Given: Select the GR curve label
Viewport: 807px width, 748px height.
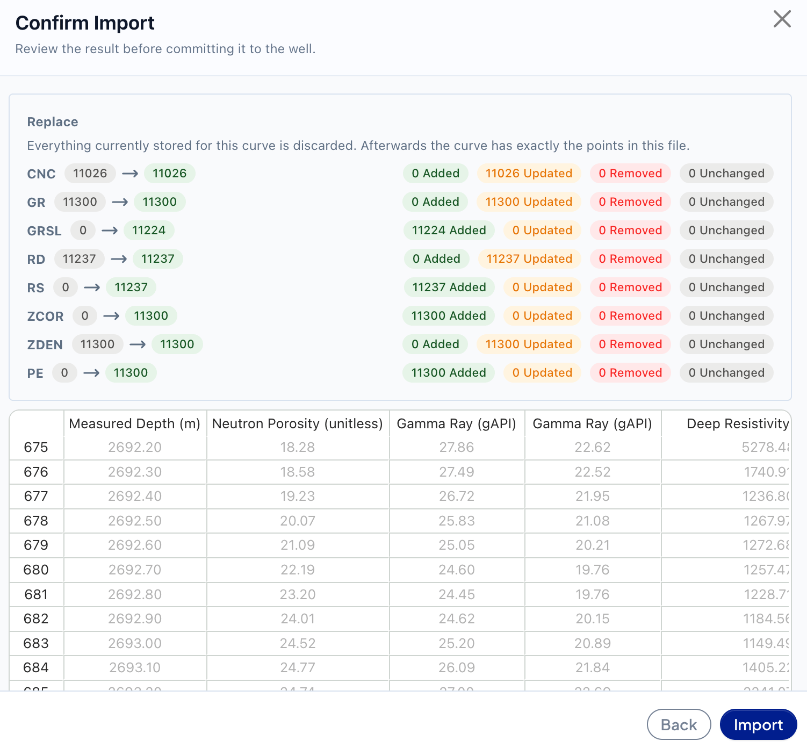Looking at the screenshot, I should (36, 202).
